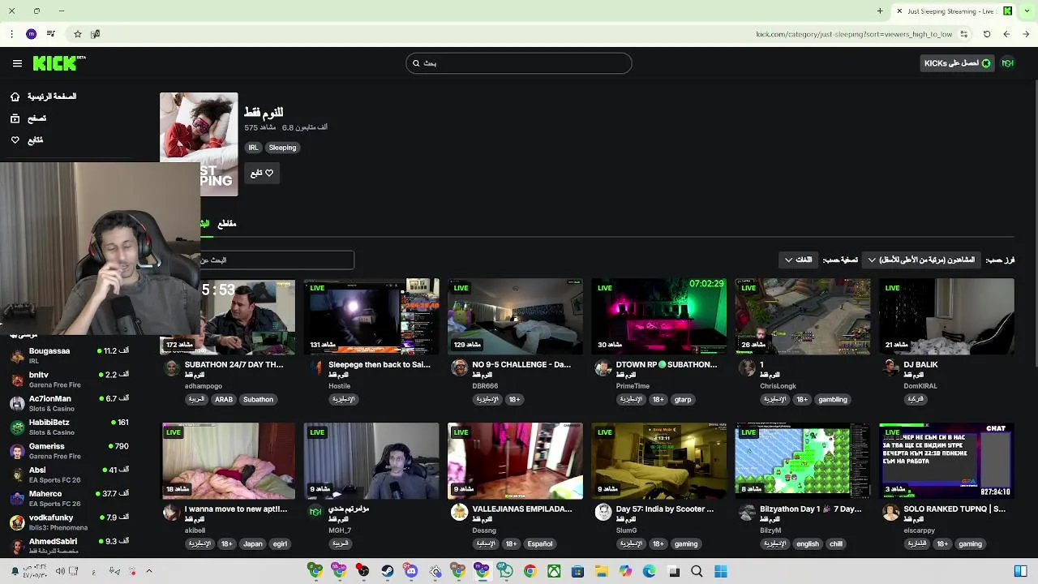Open ChrisLongk's stream thumbnail

pyautogui.click(x=803, y=316)
